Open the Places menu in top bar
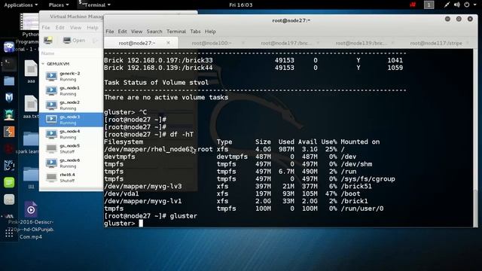The height and width of the screenshot is (271, 482). click(59, 5)
